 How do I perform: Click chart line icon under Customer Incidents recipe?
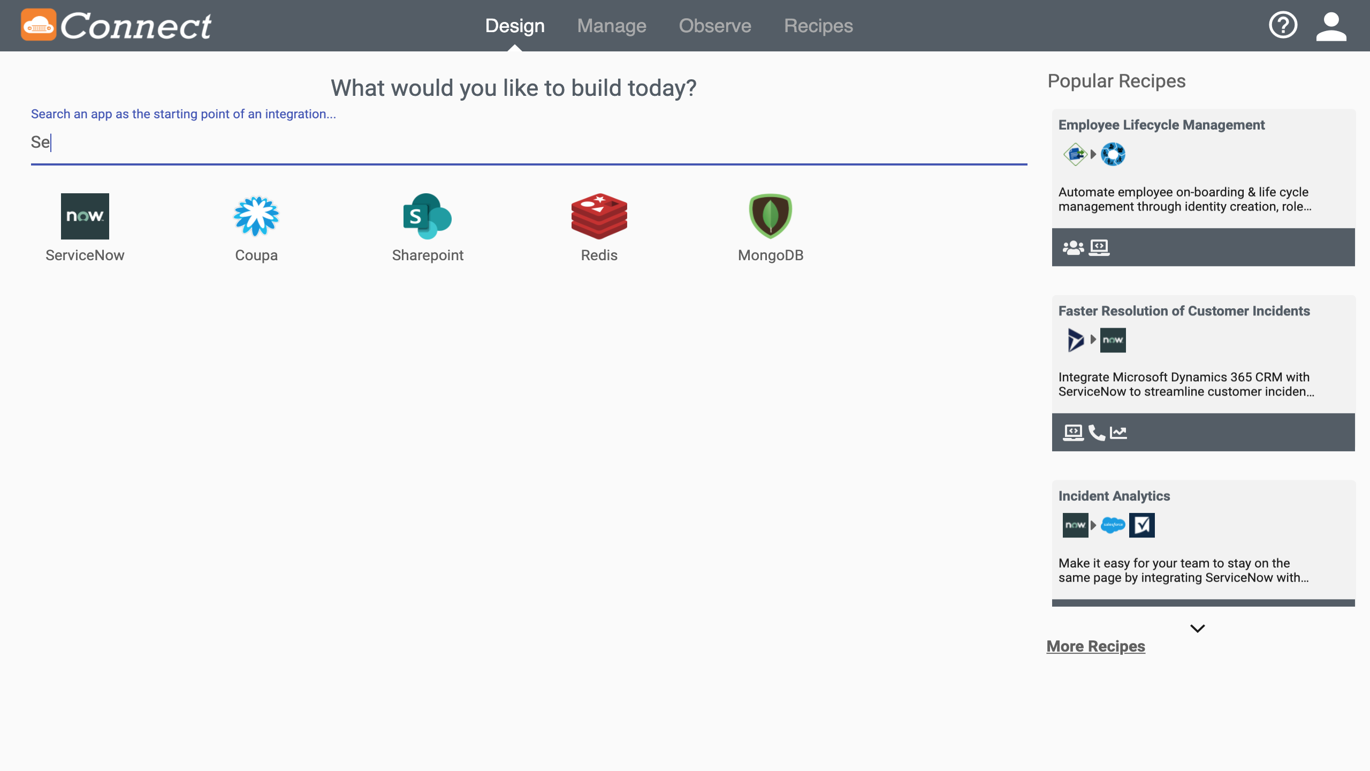point(1118,433)
